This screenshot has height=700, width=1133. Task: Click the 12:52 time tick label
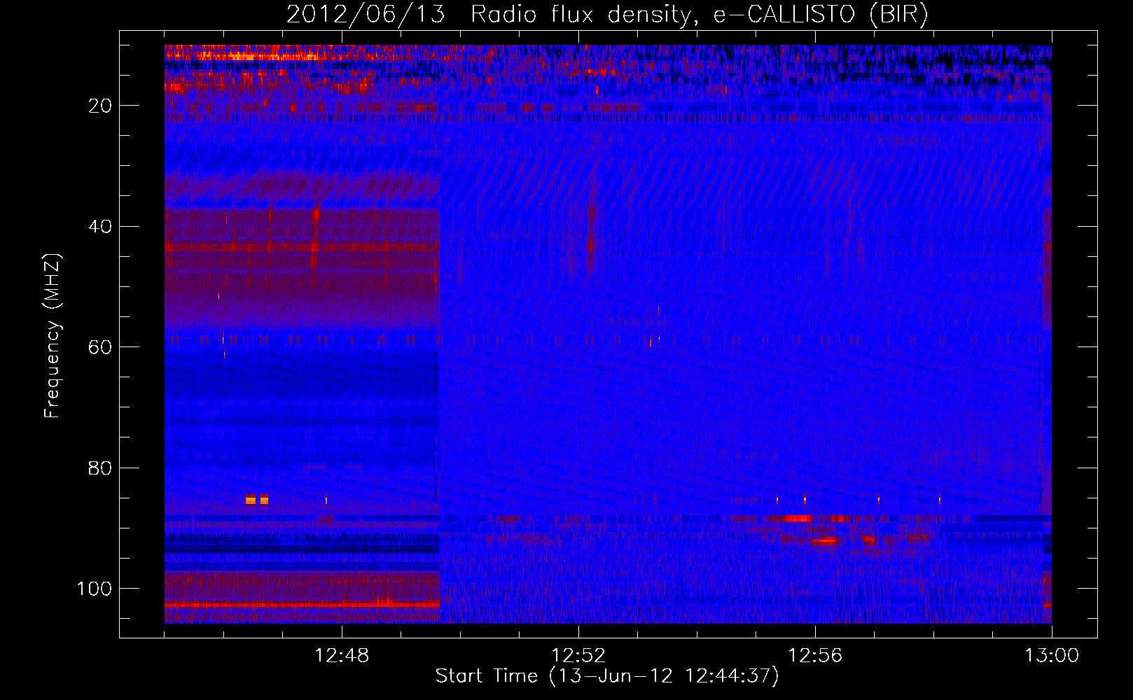coord(578,656)
